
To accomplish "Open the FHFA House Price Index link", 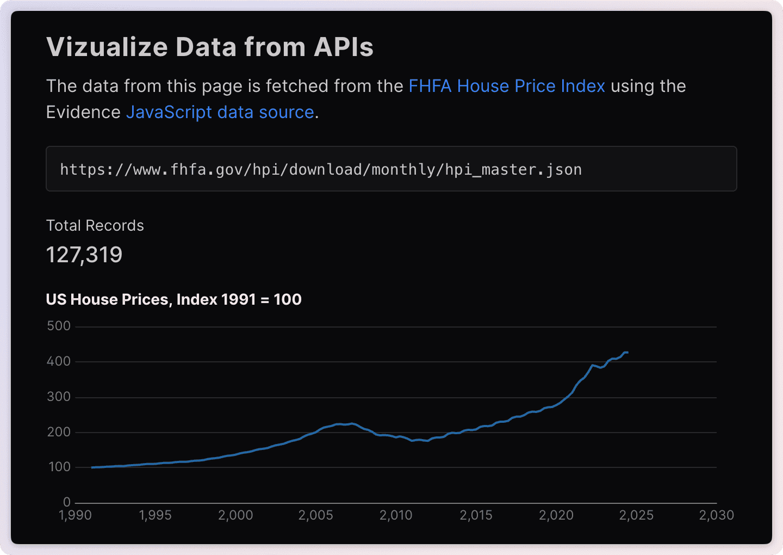I will click(506, 86).
